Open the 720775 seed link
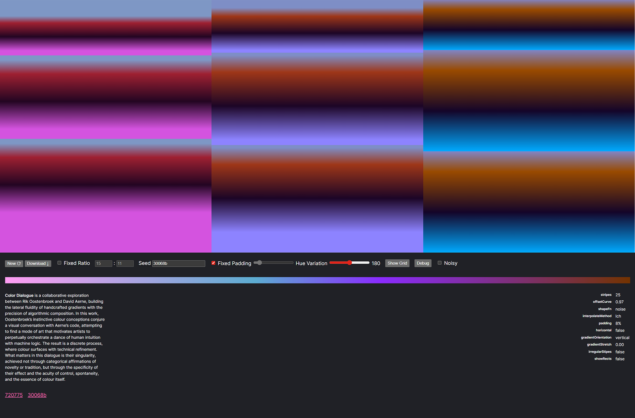635x418 pixels. coord(14,395)
